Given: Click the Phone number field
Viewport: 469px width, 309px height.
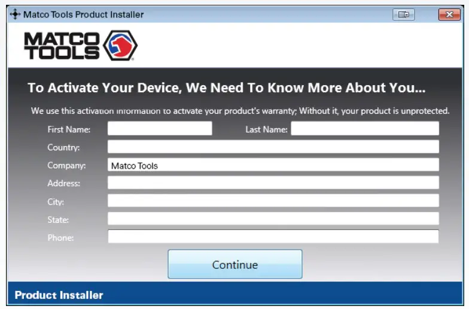Looking at the screenshot, I should (x=273, y=237).
